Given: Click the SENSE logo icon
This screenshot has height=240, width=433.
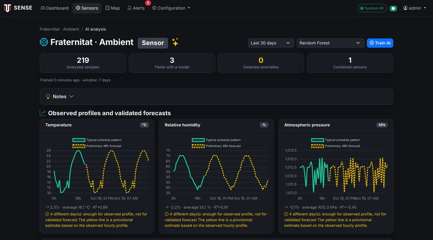Looking at the screenshot, I should pyautogui.click(x=7, y=8).
